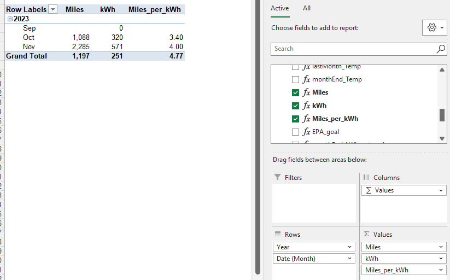Select the kWh column header cell

[x=108, y=9]
